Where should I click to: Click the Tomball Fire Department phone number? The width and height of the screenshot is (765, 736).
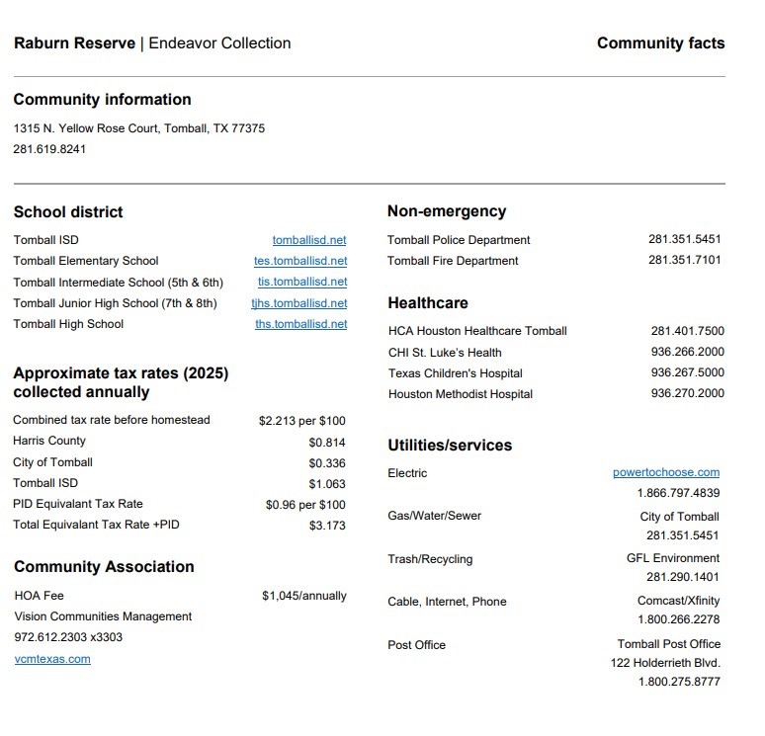point(685,260)
